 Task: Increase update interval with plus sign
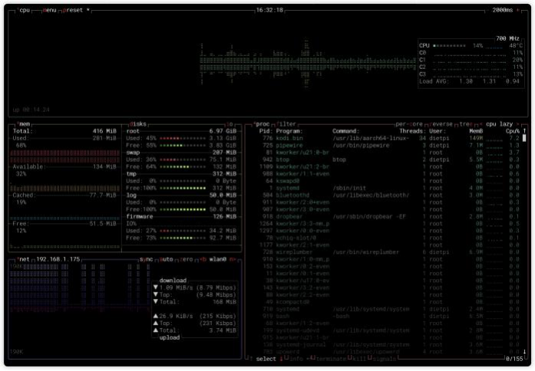click(518, 11)
